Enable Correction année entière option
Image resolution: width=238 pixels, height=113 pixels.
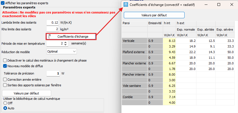[x=5, y=80]
